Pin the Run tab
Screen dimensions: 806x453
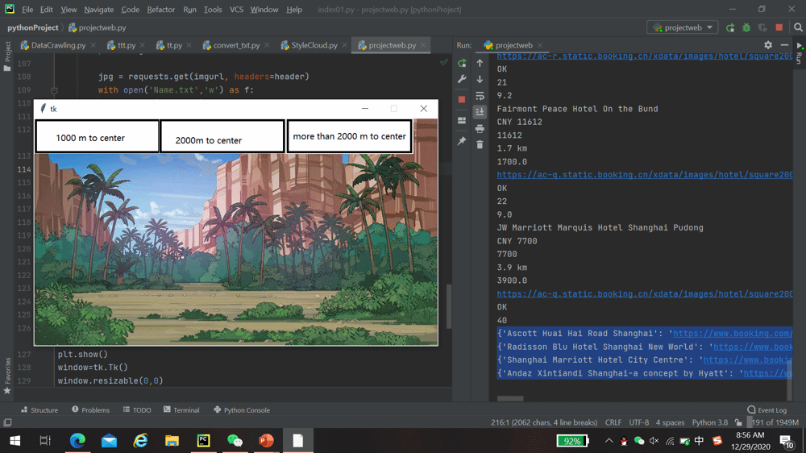(x=462, y=140)
